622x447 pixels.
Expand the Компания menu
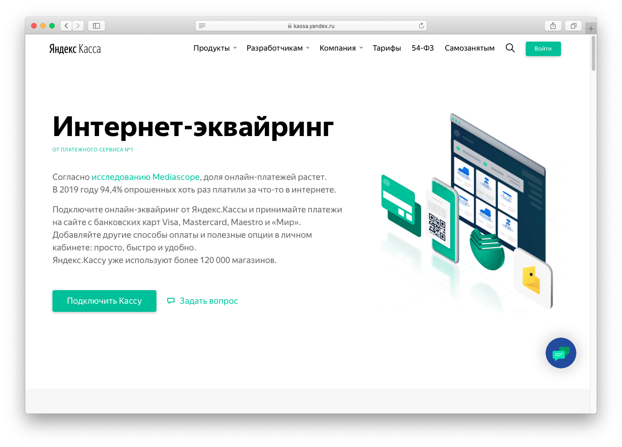341,48
